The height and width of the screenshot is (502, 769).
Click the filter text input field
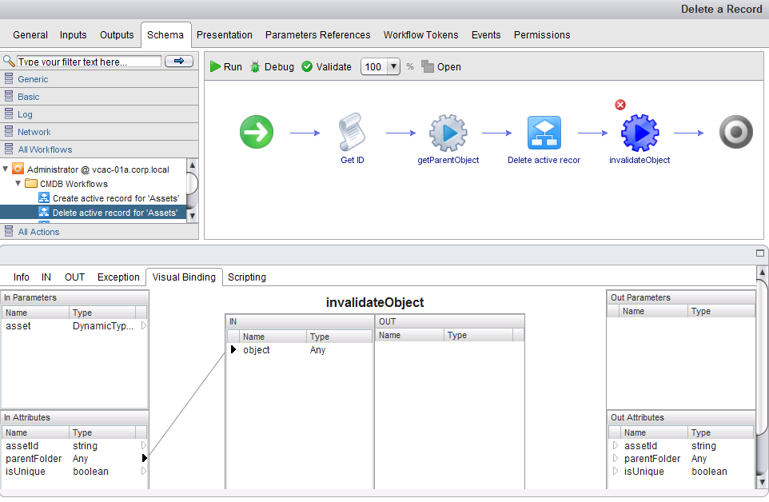[89, 62]
